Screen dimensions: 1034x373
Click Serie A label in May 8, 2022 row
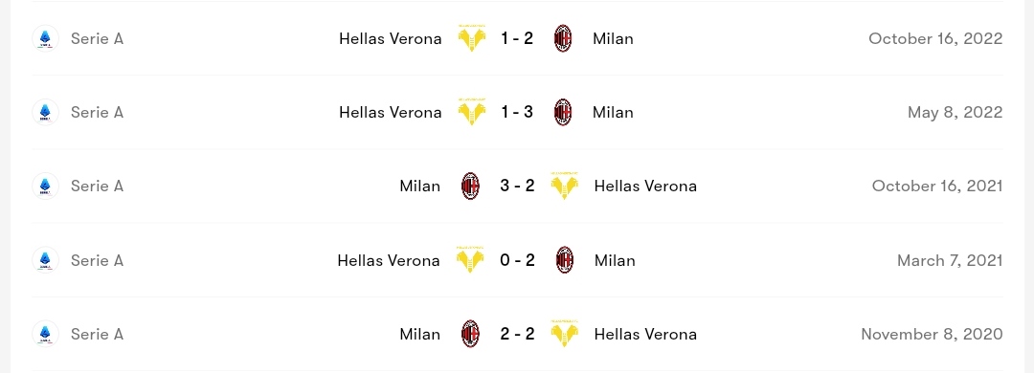97,112
